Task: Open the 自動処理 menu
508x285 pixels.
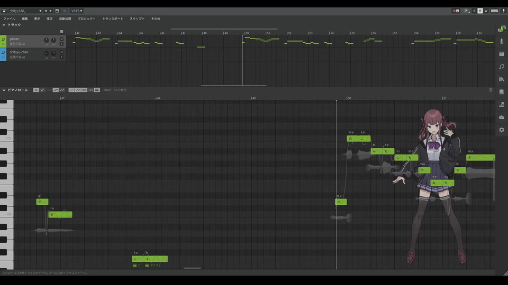Action: 65,19
